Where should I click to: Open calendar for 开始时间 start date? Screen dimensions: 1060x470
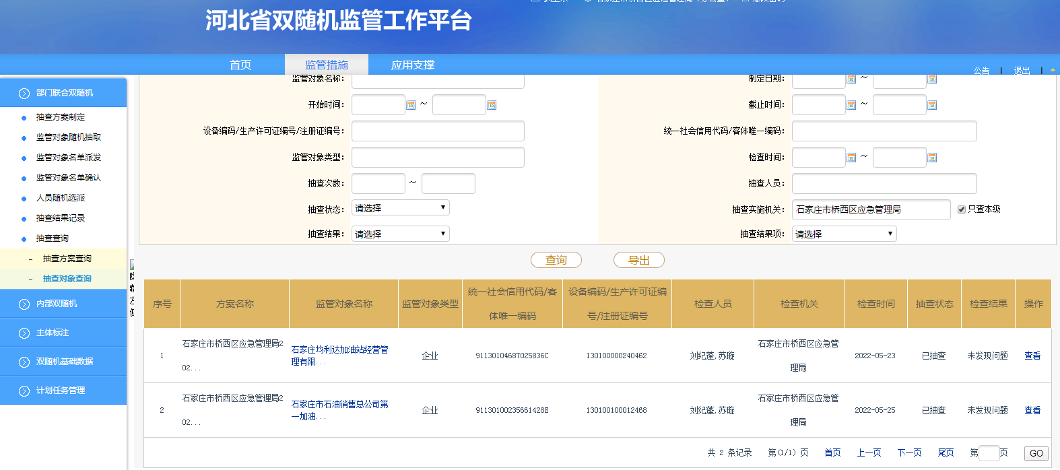(x=411, y=105)
